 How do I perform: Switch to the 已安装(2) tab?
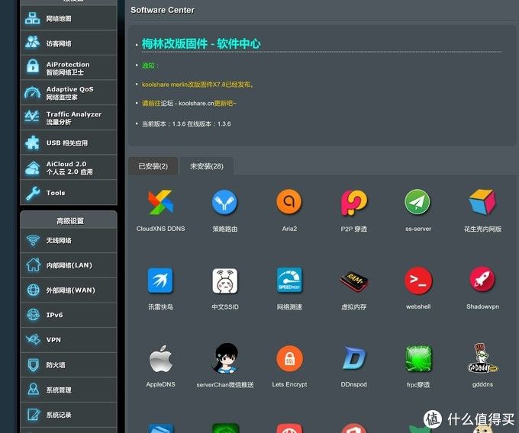coord(153,166)
